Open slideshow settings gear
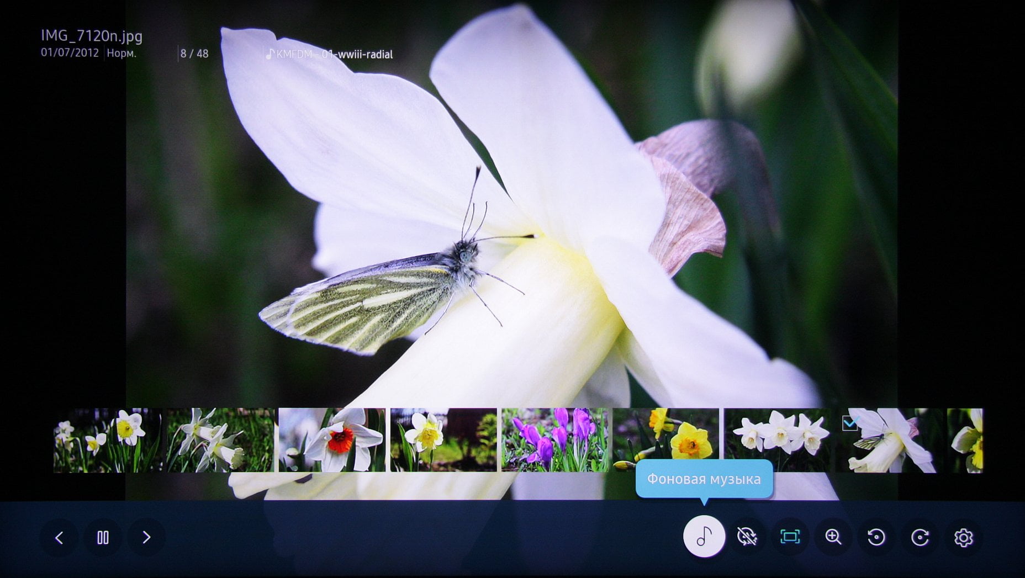This screenshot has height=578, width=1025. (x=964, y=537)
